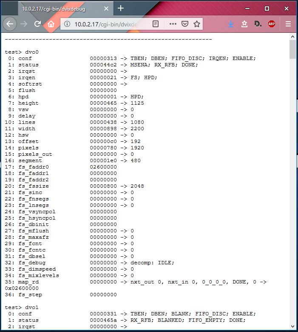Toggle reader view in address bar

[x=156, y=24]
